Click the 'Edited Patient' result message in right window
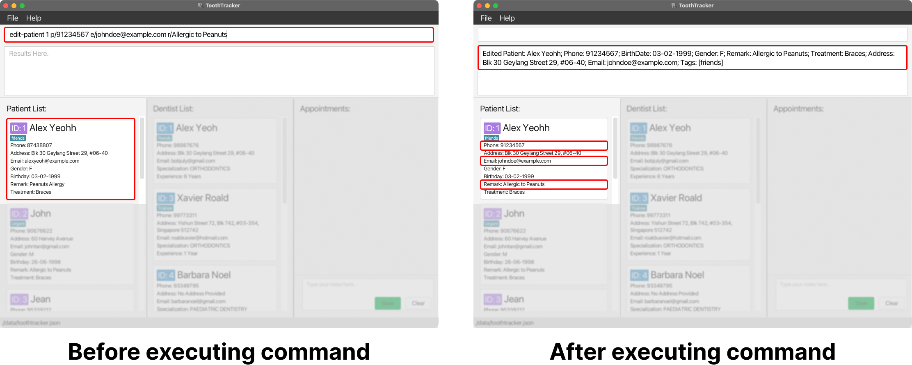Screen dimensions: 912x365 coord(693,58)
